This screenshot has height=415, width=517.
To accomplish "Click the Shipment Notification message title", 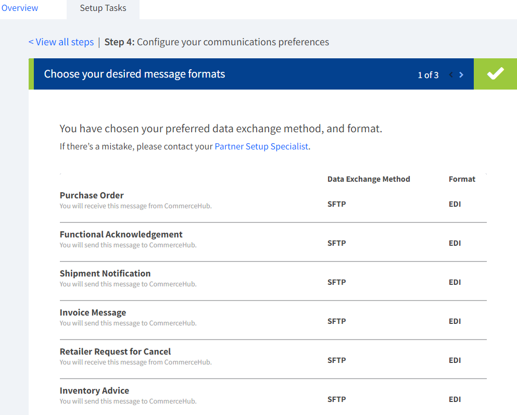I will pyautogui.click(x=105, y=273).
